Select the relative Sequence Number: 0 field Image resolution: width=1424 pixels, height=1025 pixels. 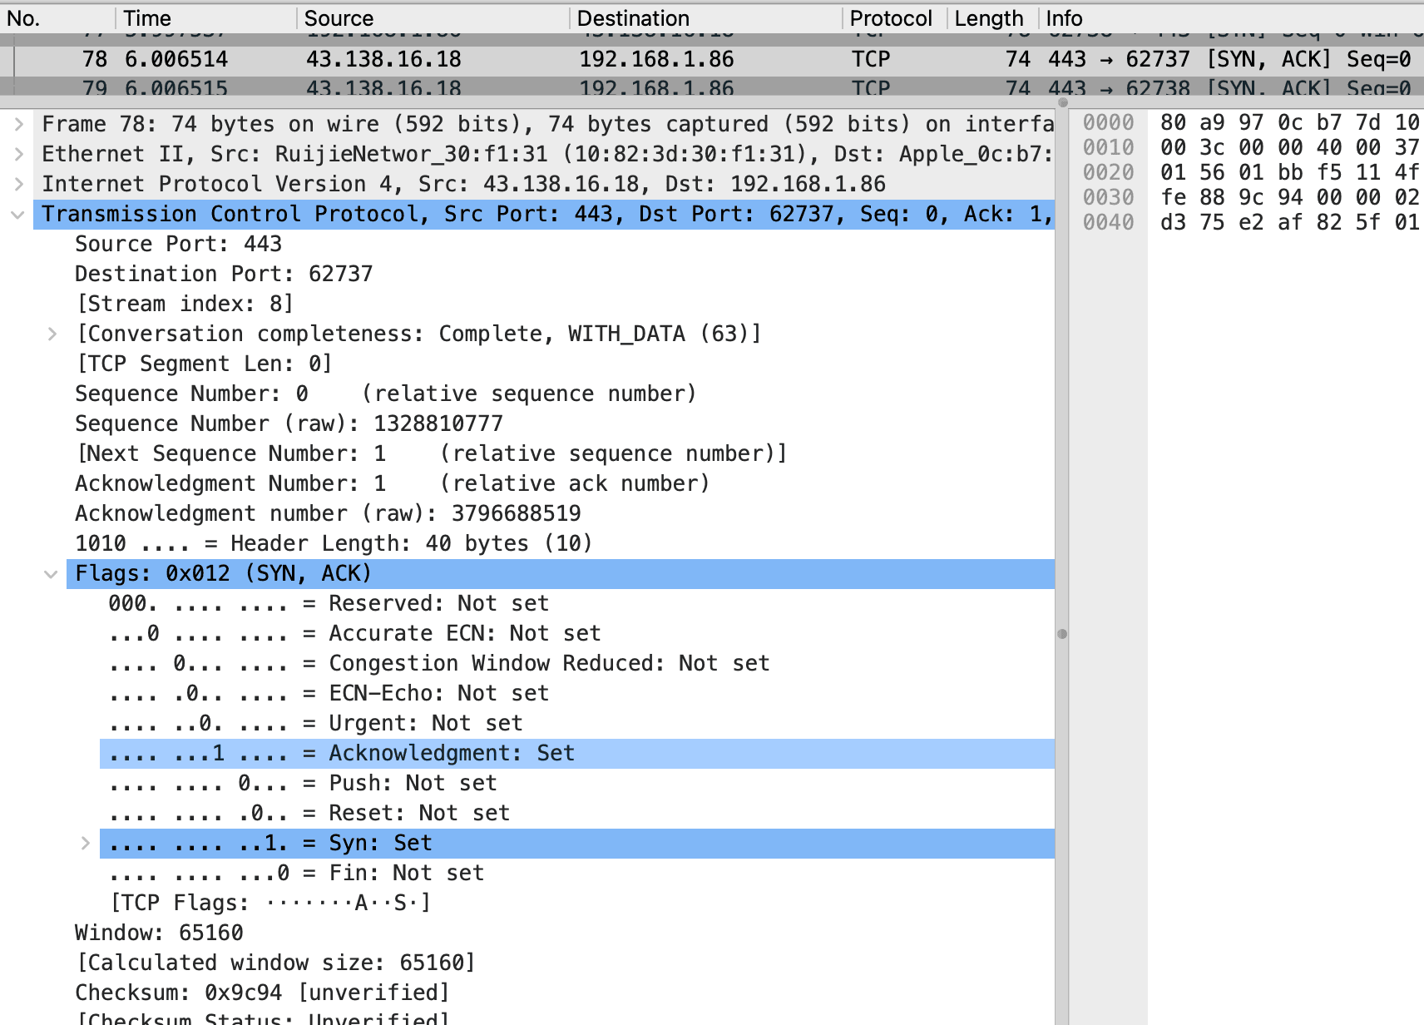pos(386,394)
